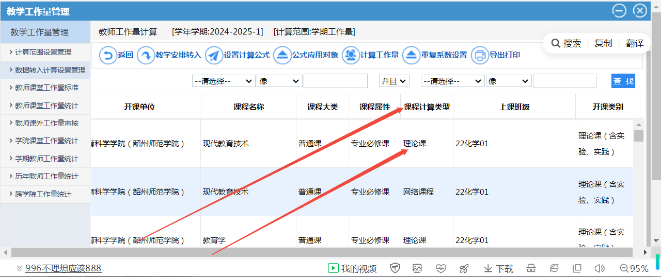
Task: Select 教师课外工作量审核 sidebar item
Action: [46, 123]
